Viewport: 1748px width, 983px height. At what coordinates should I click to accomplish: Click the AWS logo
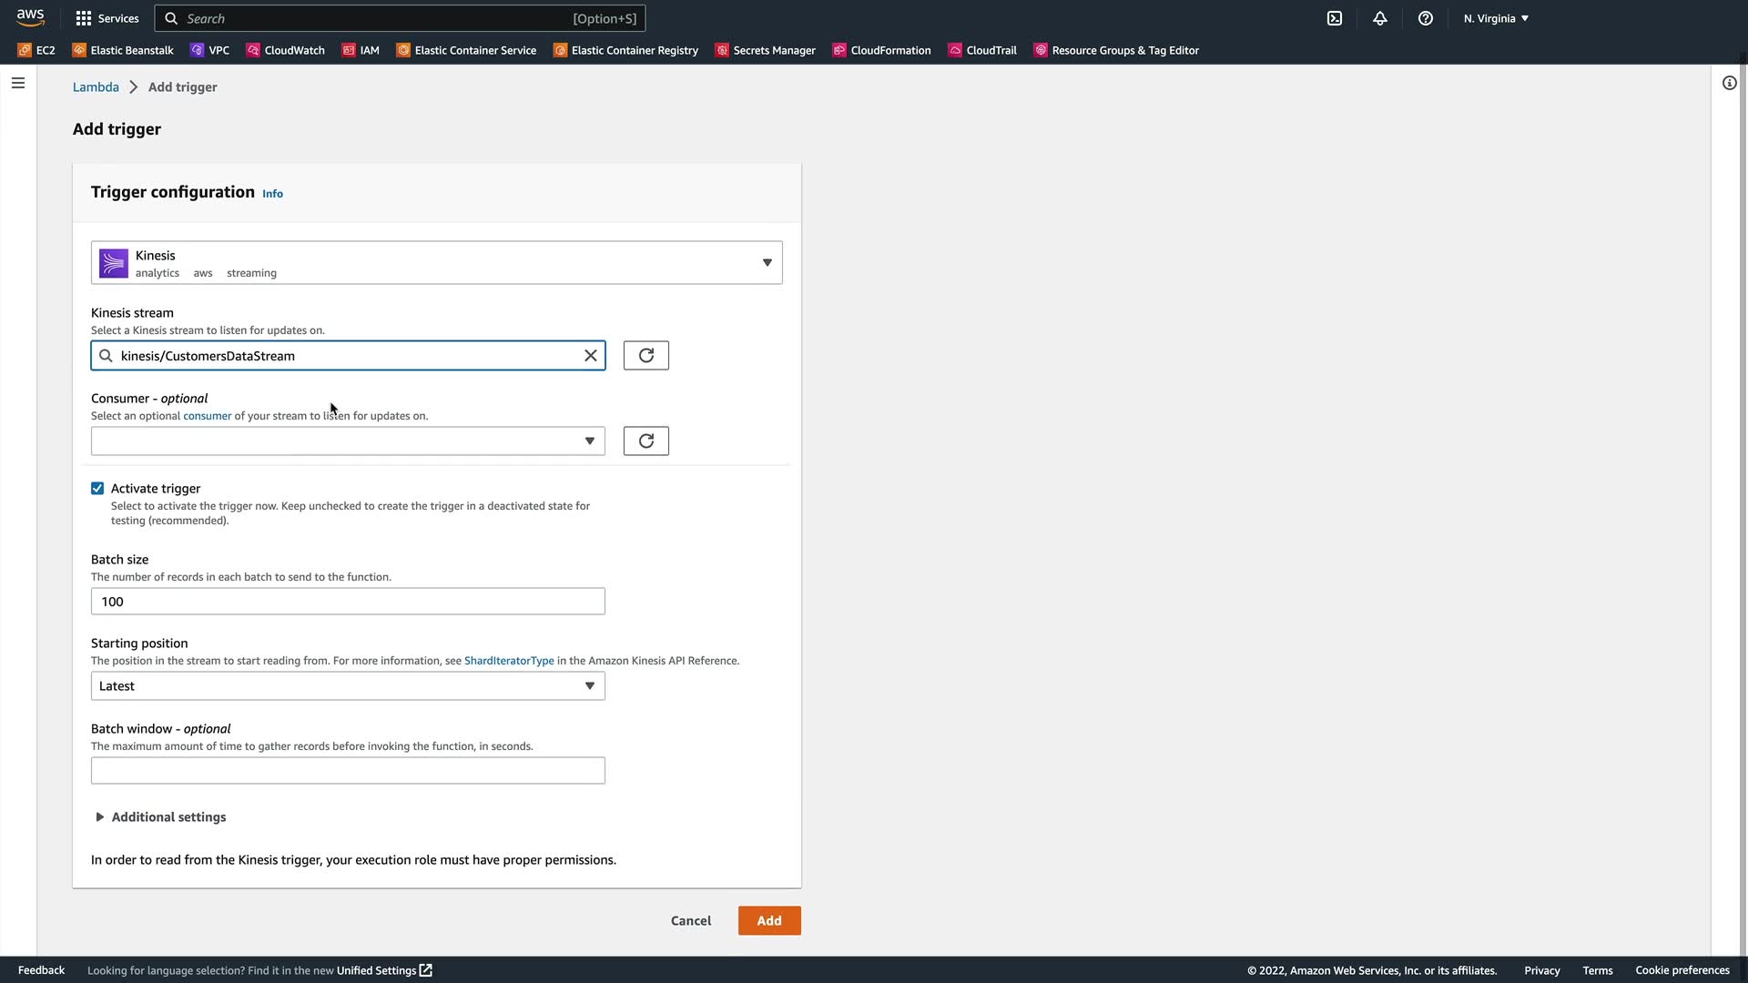[30, 18]
